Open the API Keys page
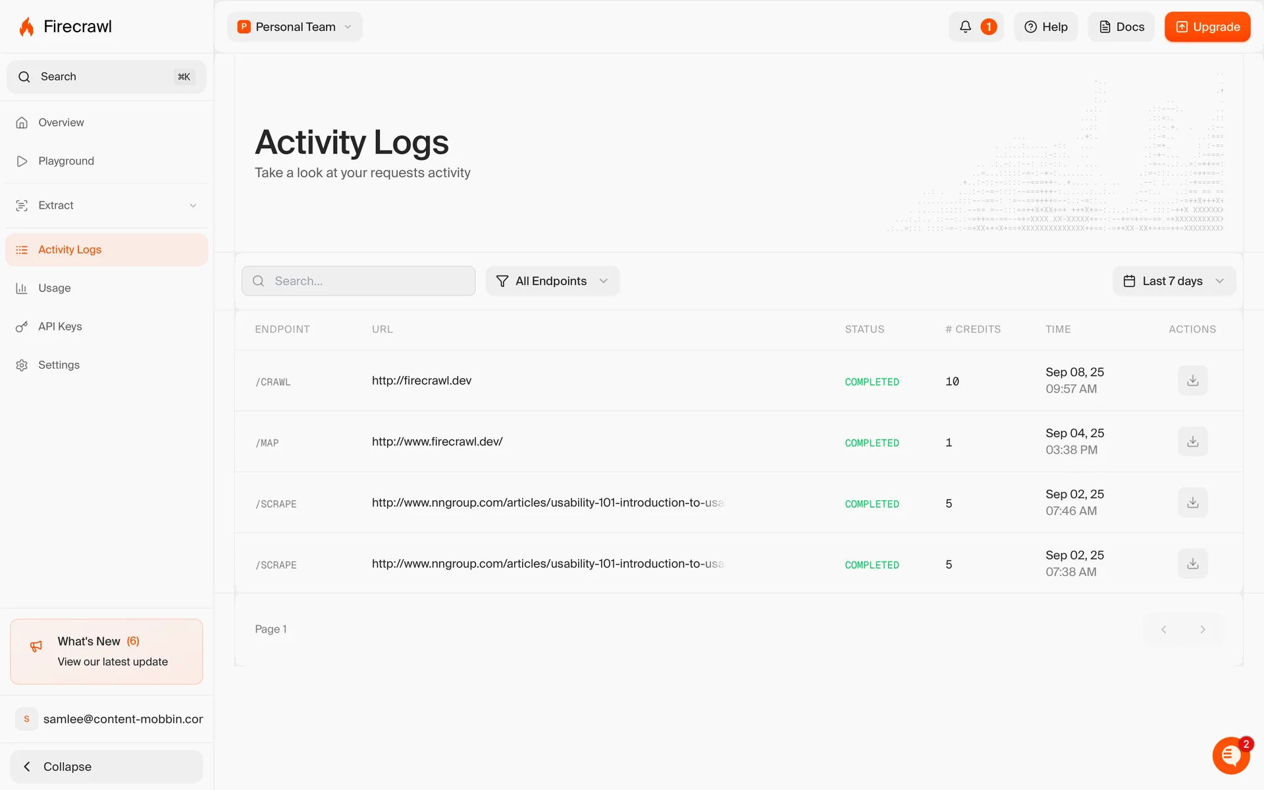The width and height of the screenshot is (1264, 790). tap(59, 327)
